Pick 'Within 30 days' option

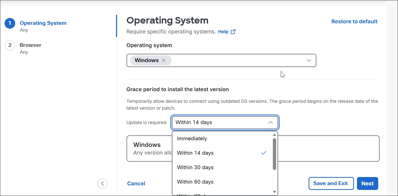click(x=222, y=167)
